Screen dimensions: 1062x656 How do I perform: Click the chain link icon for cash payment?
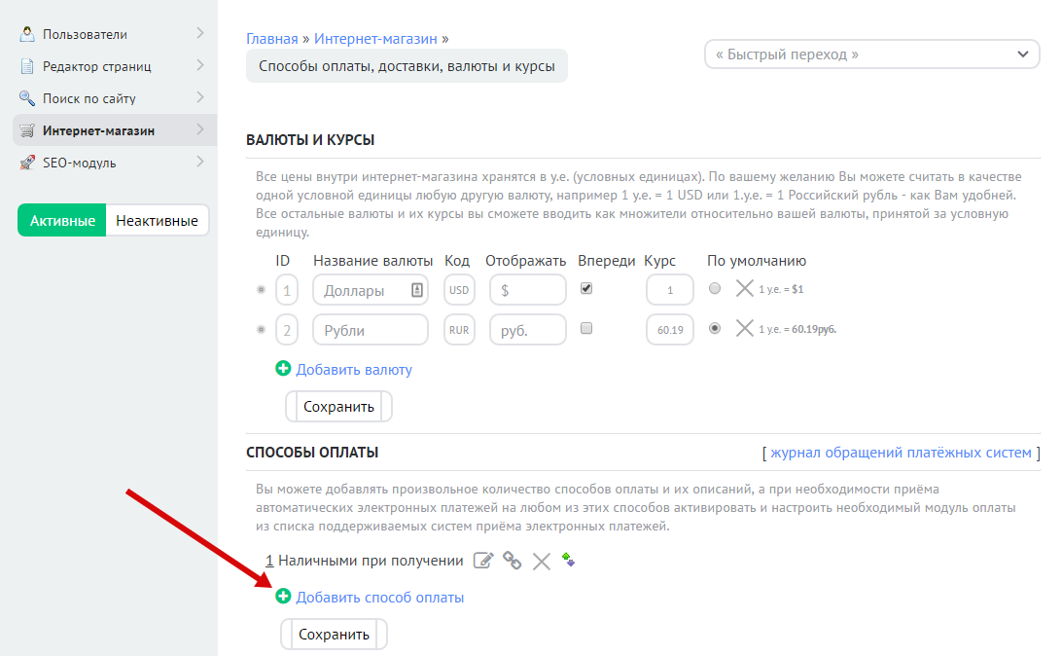[x=513, y=561]
